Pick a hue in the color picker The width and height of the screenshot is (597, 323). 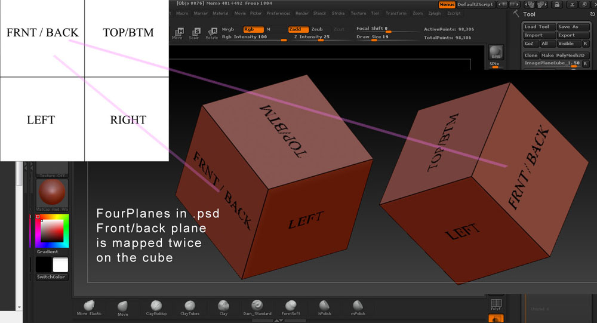[x=52, y=231]
